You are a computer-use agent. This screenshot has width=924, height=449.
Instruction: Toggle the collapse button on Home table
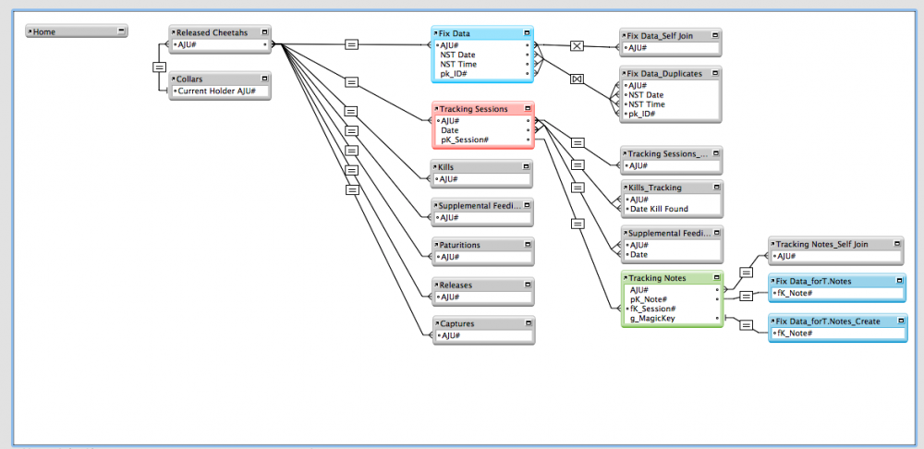click(x=121, y=31)
